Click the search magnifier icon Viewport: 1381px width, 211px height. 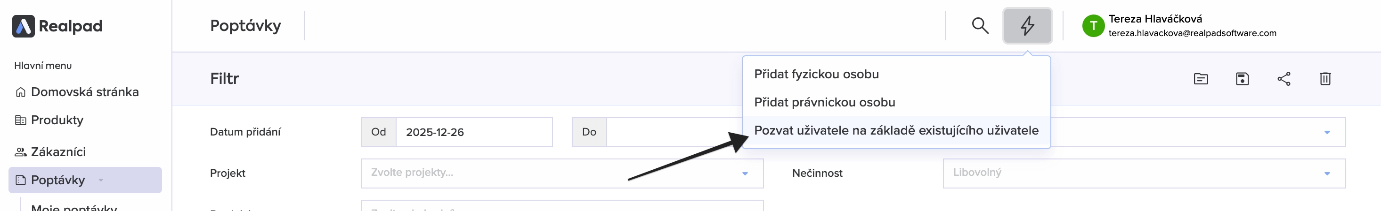pyautogui.click(x=980, y=26)
